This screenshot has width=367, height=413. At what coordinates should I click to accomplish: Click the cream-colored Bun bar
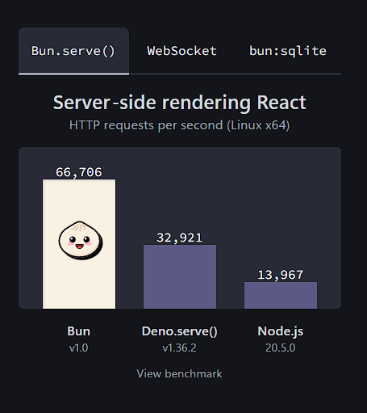coord(79,244)
